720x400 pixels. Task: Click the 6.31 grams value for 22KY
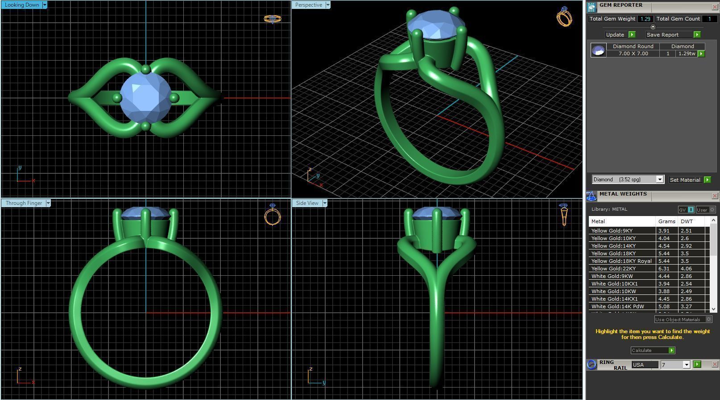[664, 269]
